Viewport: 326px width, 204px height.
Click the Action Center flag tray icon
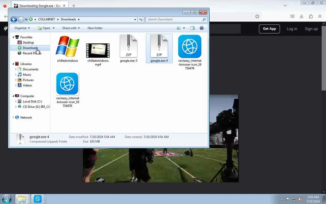click(x=288, y=199)
